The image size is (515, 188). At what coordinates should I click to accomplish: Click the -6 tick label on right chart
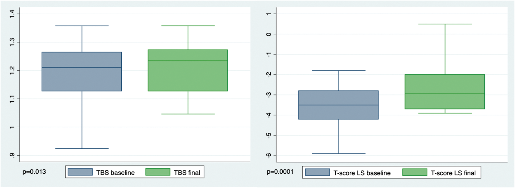(x=269, y=156)
